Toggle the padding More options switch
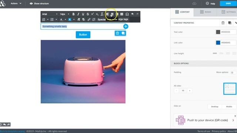The width and height of the screenshot is (237, 133). 233,72
